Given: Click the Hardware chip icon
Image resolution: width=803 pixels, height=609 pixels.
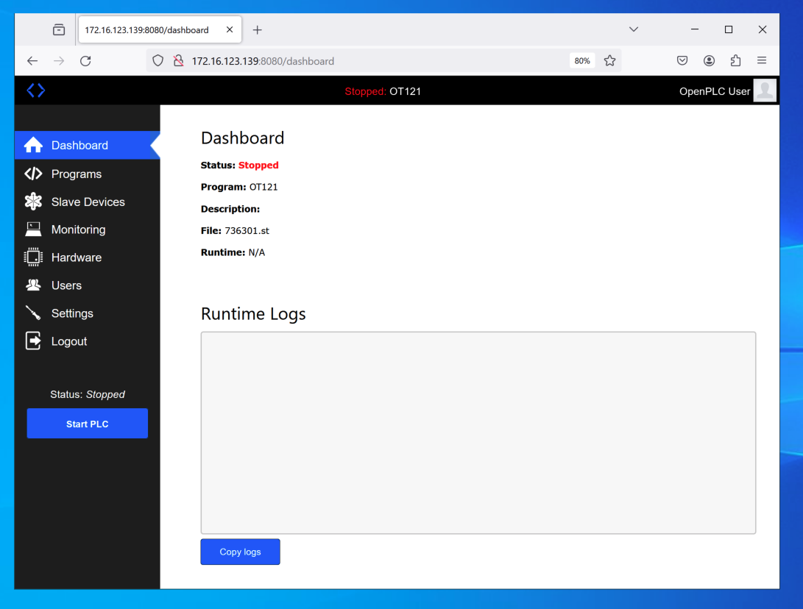Looking at the screenshot, I should (33, 257).
